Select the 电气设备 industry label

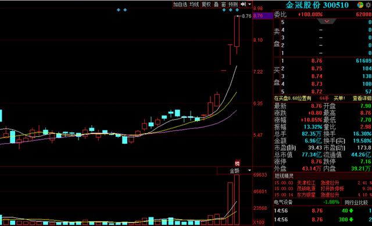click(x=283, y=202)
